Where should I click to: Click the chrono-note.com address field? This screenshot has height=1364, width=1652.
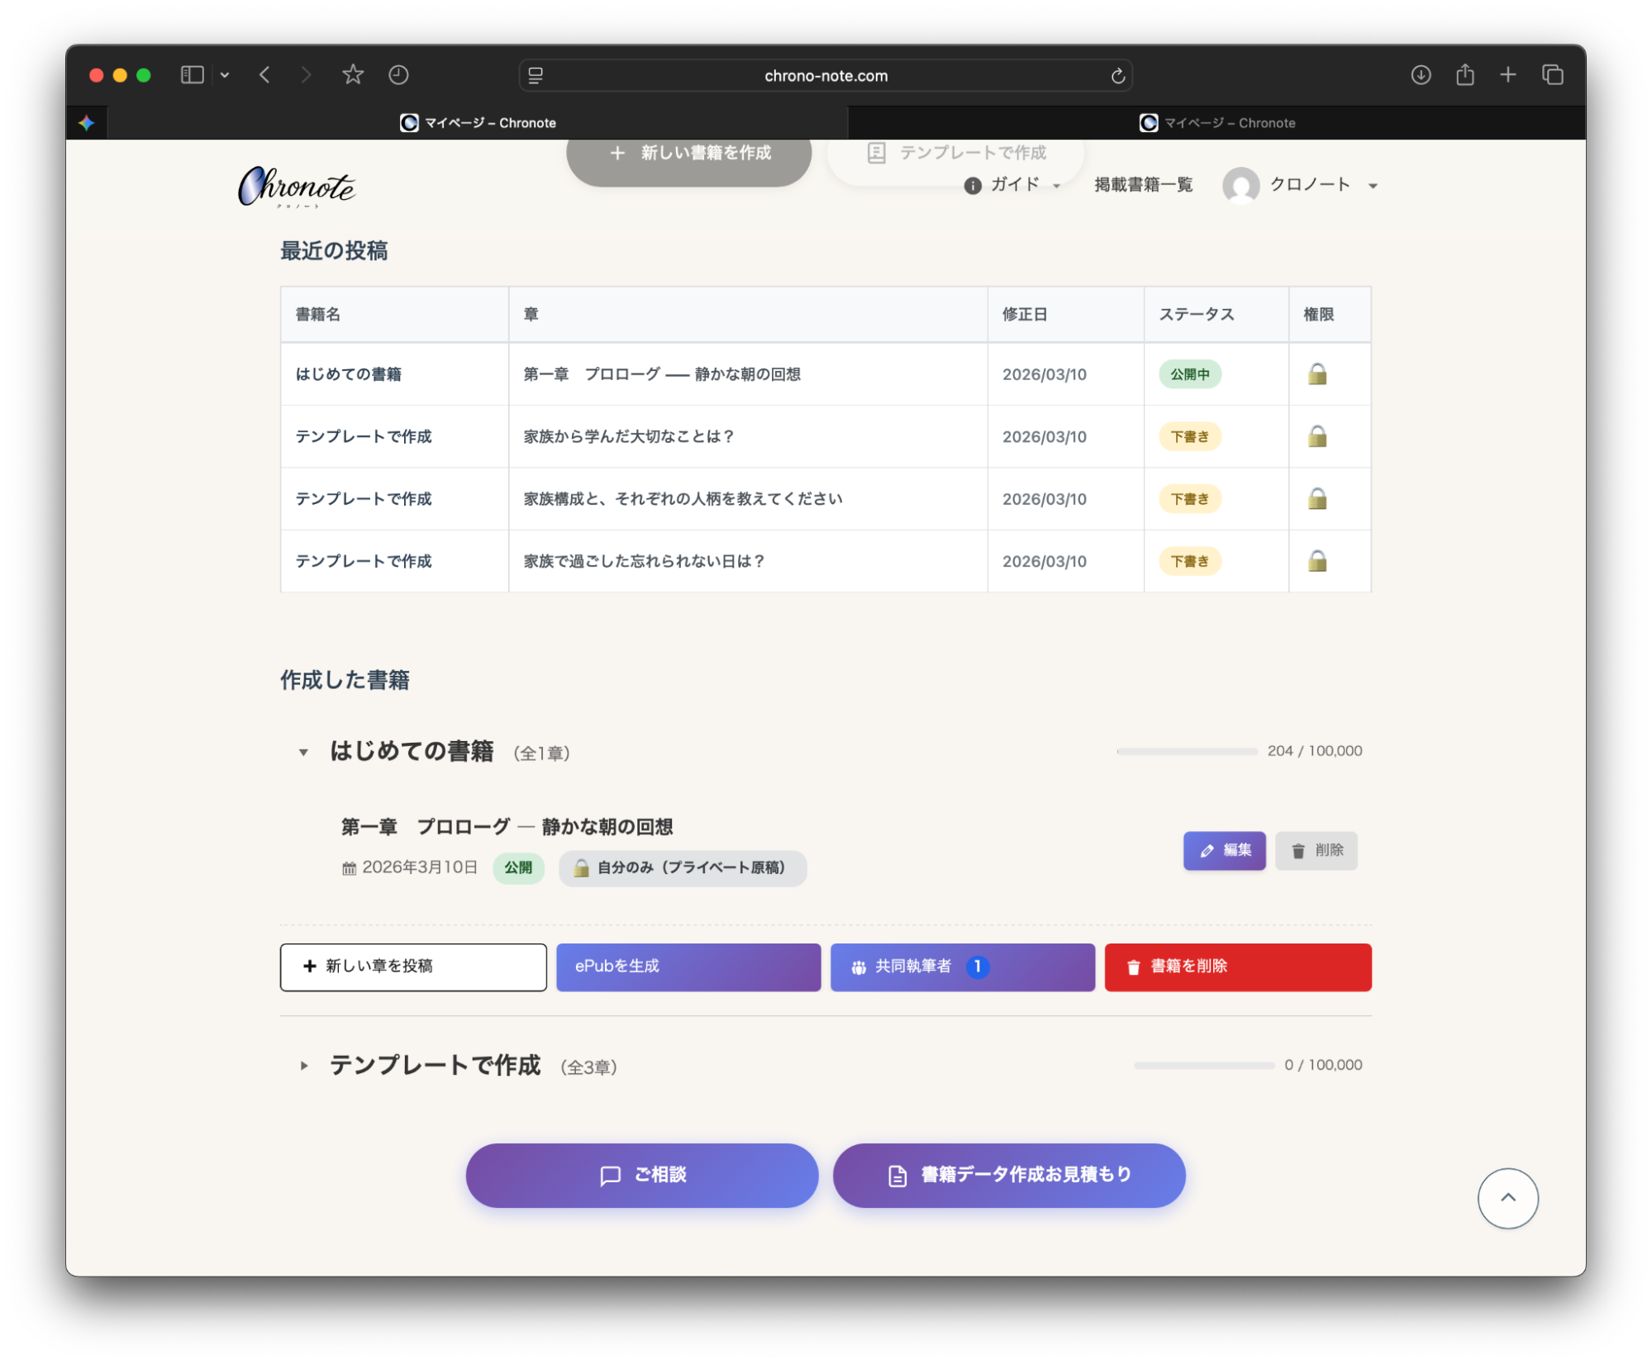point(825,76)
